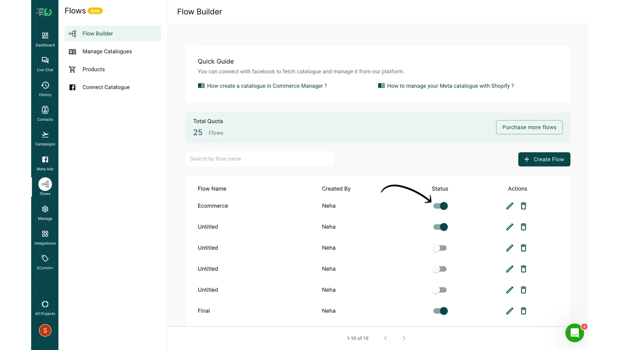Open Manage Catalogues
The height and width of the screenshot is (350, 623).
coord(107,51)
